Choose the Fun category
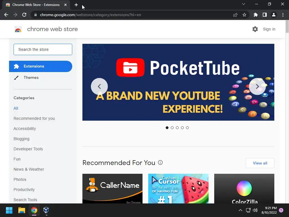The image size is (289, 217). pyautogui.click(x=17, y=159)
